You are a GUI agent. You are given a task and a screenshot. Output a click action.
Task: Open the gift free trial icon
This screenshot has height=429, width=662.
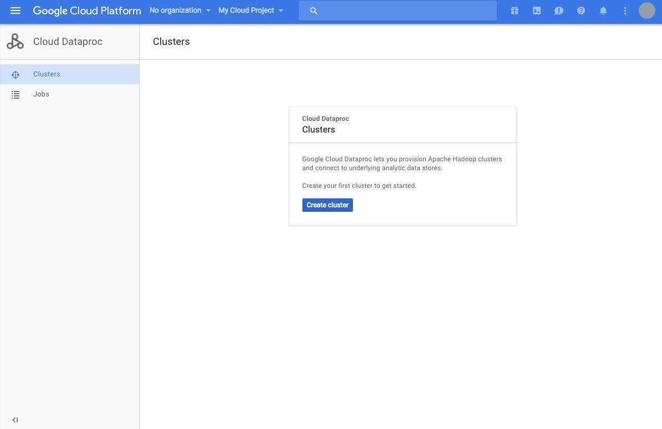tap(514, 11)
